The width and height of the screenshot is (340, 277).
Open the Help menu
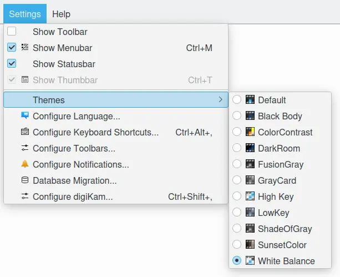point(61,14)
